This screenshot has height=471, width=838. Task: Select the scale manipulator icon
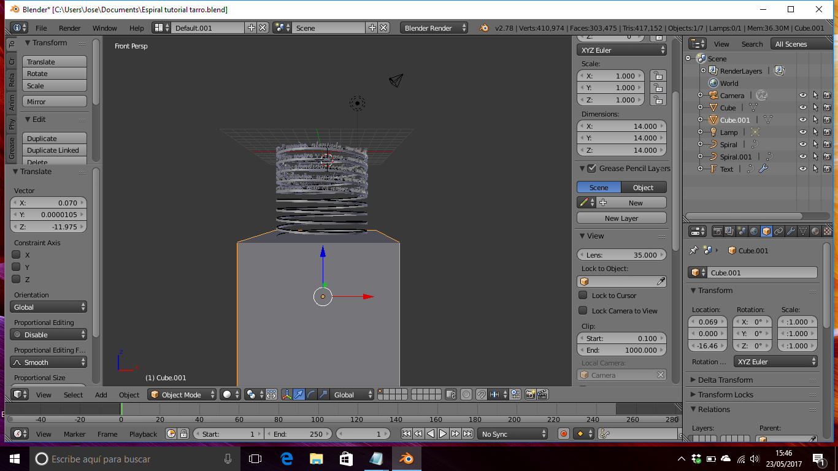323,394
